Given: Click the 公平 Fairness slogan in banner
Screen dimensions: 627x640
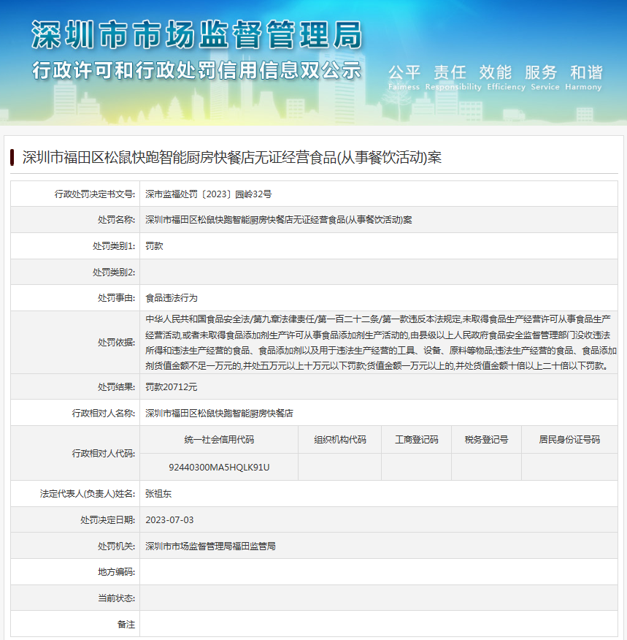Looking at the screenshot, I should point(404,77).
